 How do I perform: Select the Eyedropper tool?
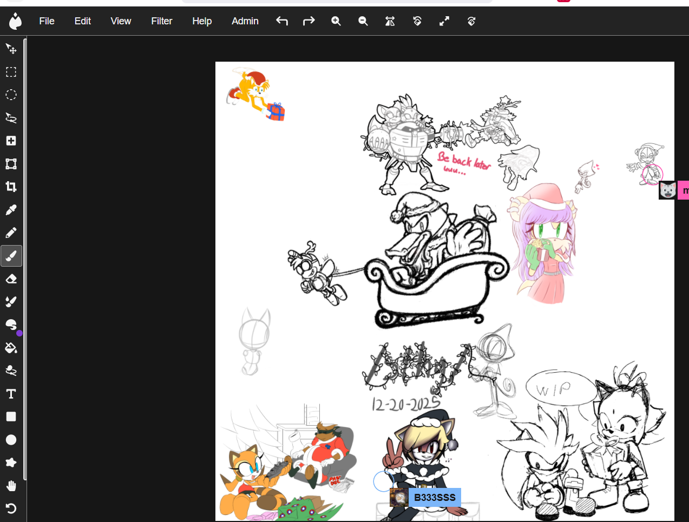[11, 210]
